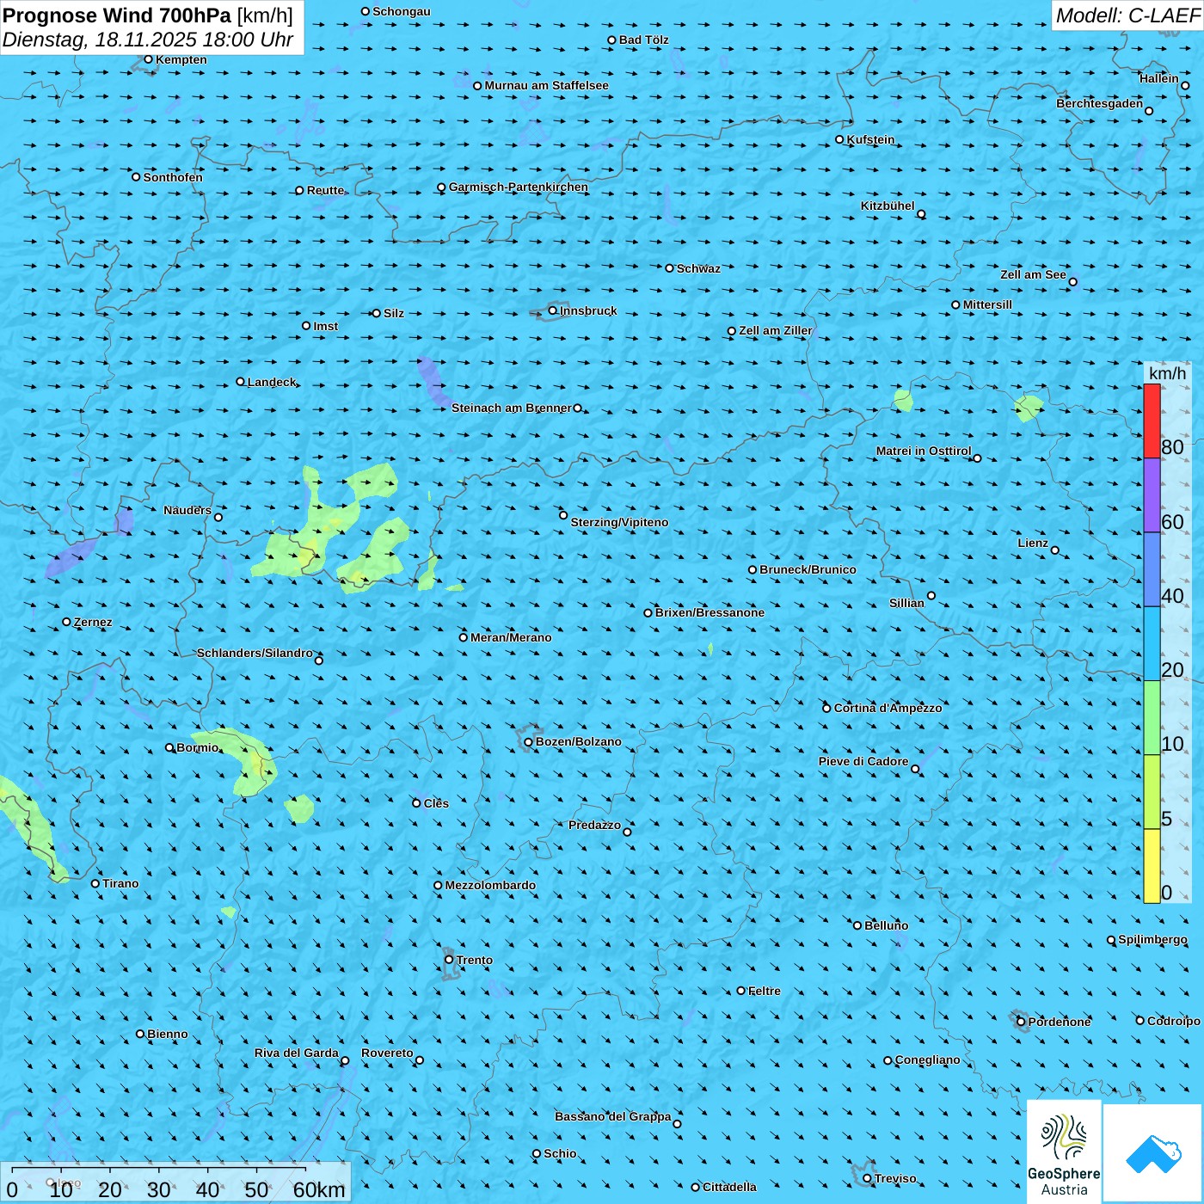Click the 'Prognose Wind 700hPa' title
The image size is (1204, 1204).
[x=117, y=15]
